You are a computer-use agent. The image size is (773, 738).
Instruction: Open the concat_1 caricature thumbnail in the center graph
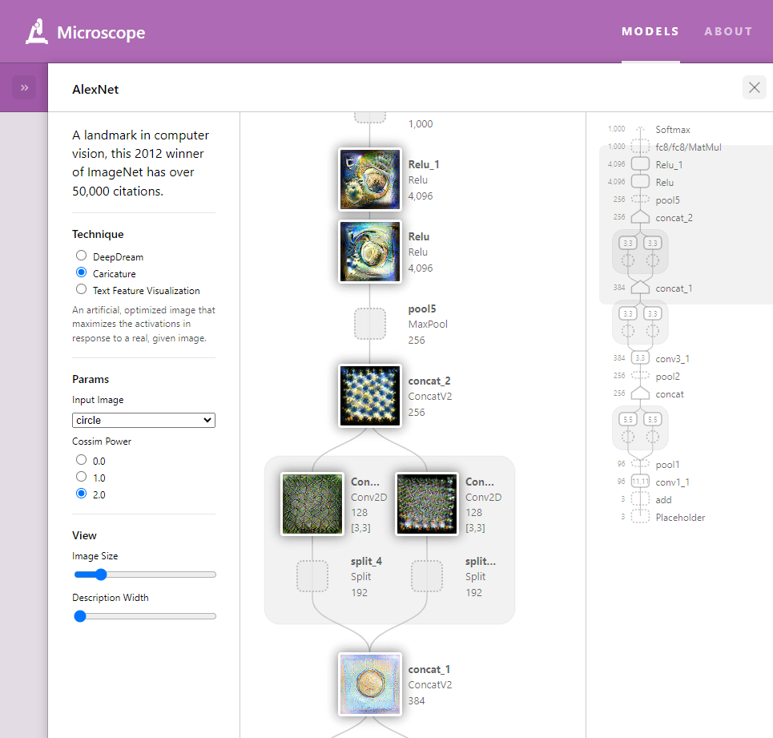click(370, 684)
